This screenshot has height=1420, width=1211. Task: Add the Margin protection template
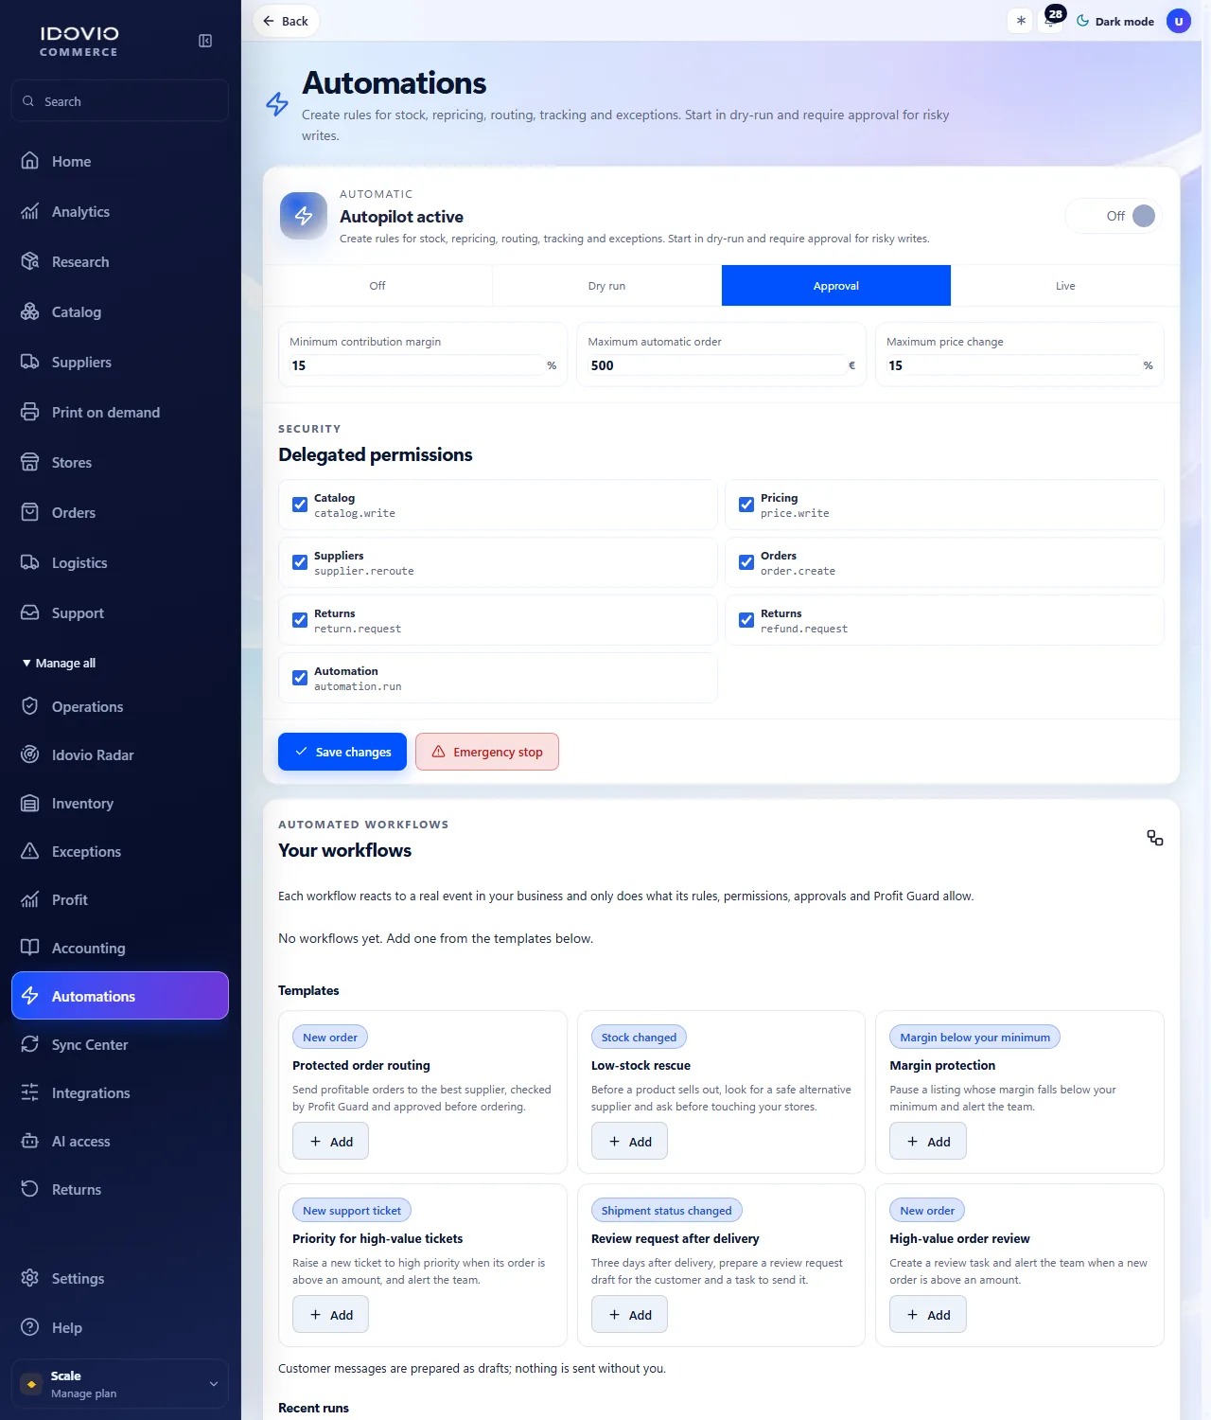(928, 1142)
